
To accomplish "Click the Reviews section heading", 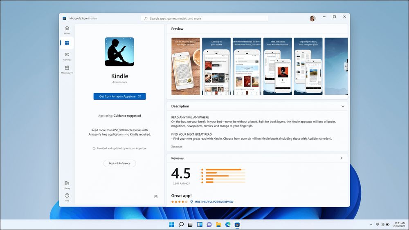I will [x=178, y=158].
